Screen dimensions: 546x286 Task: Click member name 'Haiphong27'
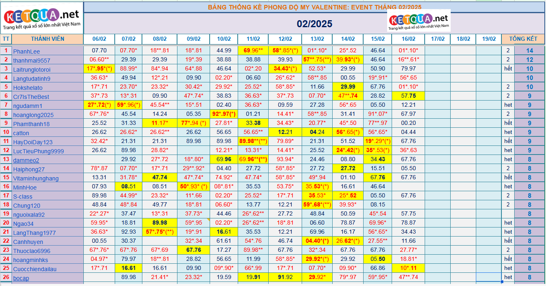[29, 169]
